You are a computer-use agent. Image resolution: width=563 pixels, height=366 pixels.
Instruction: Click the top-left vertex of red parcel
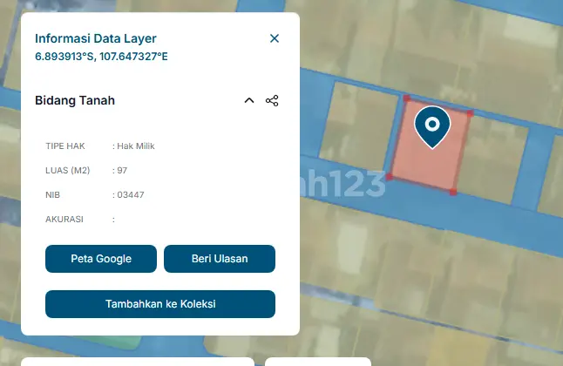tap(405, 98)
